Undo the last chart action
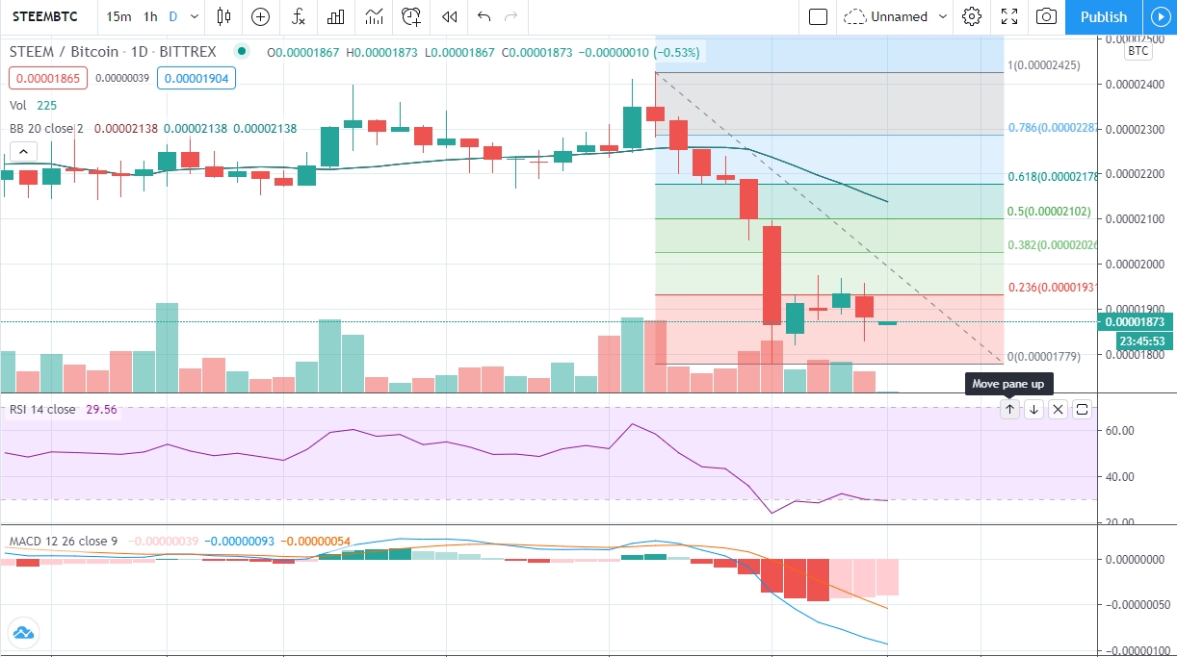This screenshot has width=1177, height=657. [x=484, y=16]
